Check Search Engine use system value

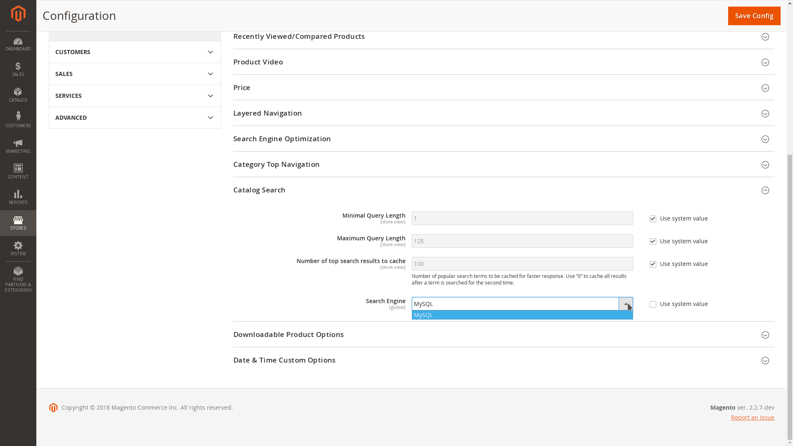coord(653,304)
